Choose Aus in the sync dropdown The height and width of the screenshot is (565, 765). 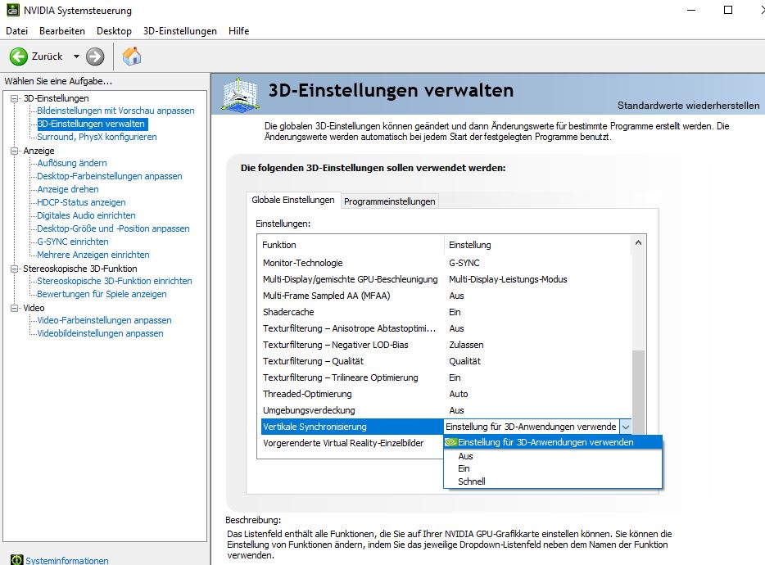553,456
